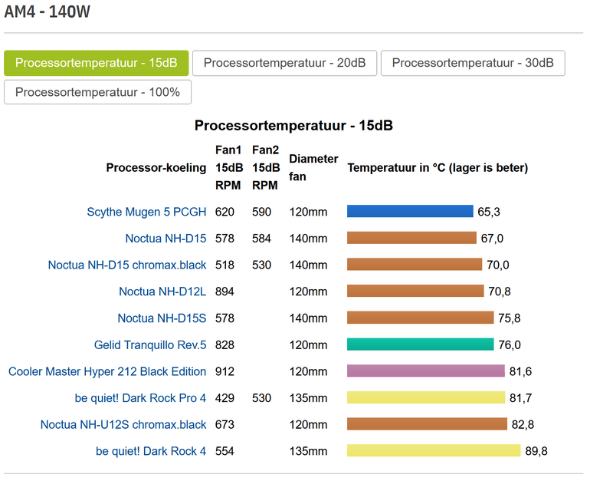This screenshot has width=613, height=481.
Task: Click the yellow Dark Rock 4 89,8 bar
Action: coord(434,451)
